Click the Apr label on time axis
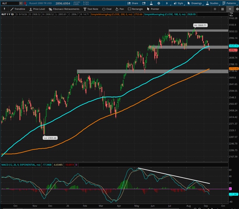Screen dimensions: 239x209 (x=119, y=206)
